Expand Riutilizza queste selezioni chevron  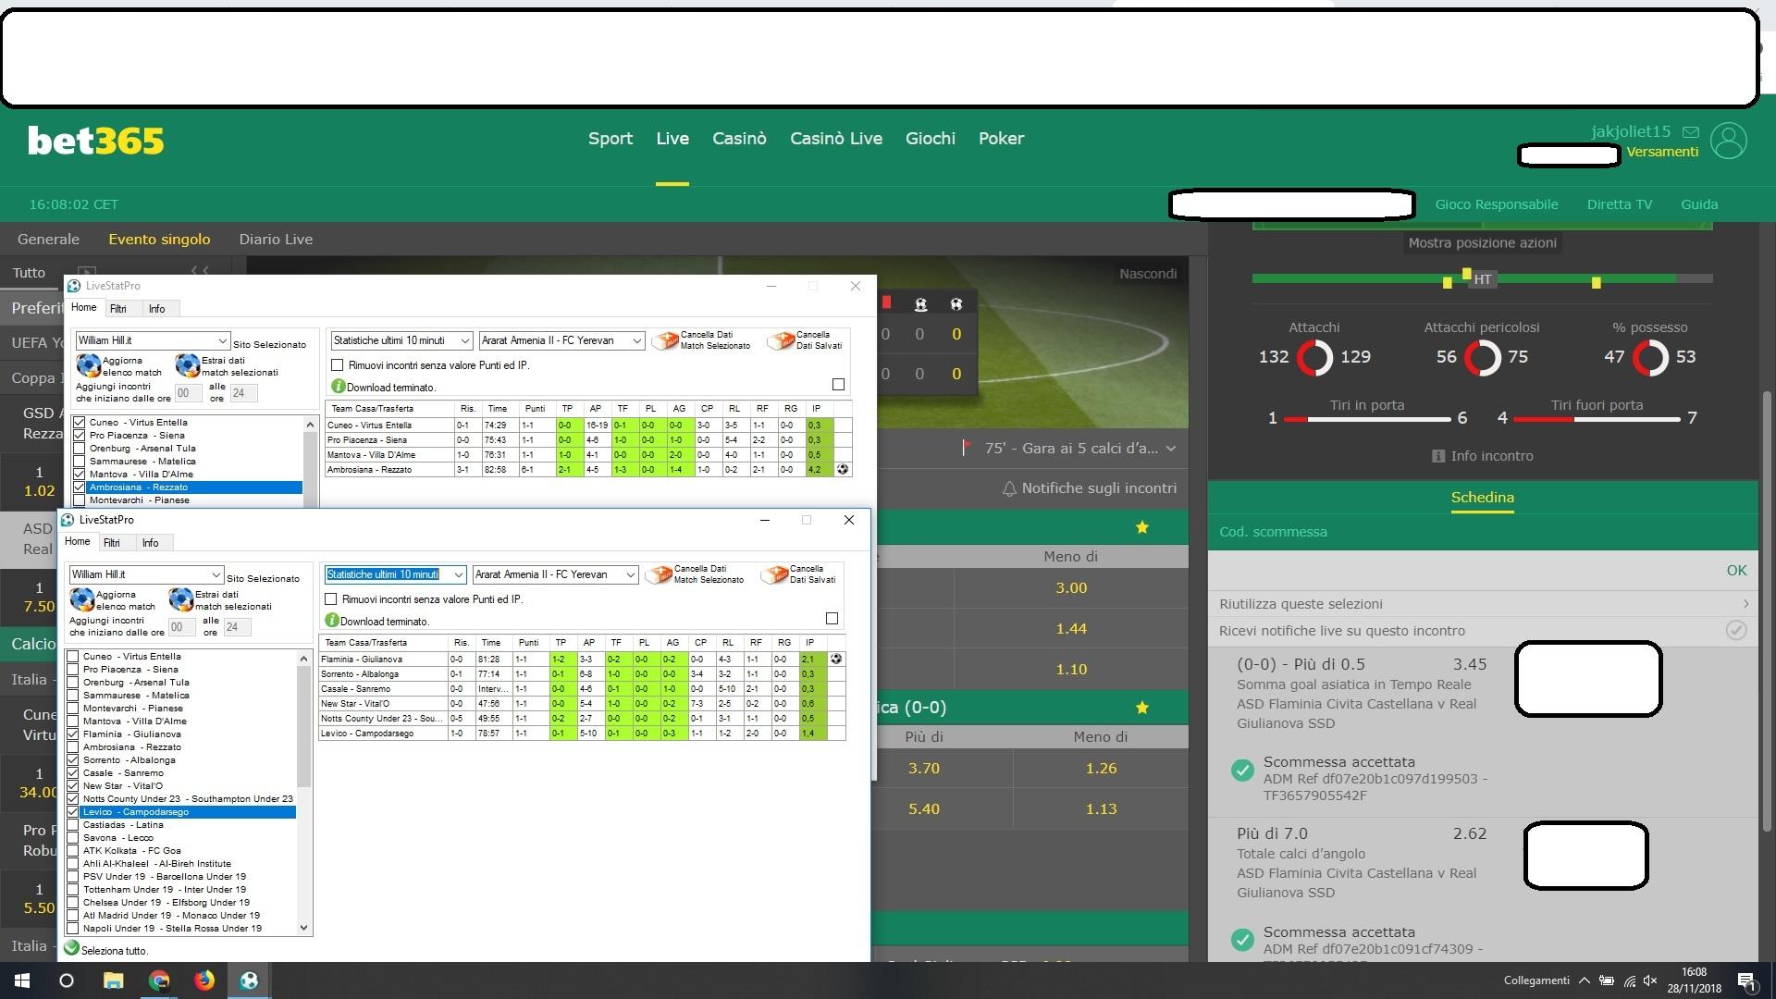click(1745, 604)
